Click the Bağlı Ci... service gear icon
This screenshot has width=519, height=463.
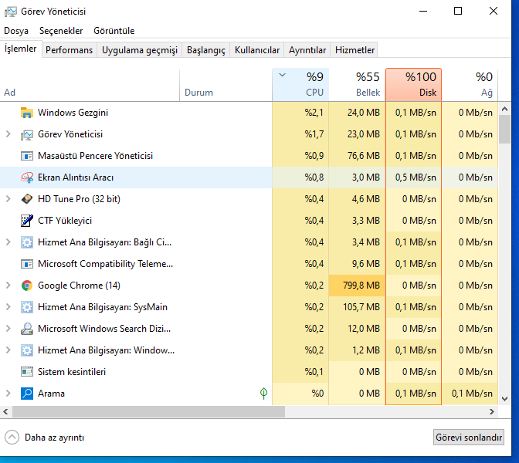27,242
